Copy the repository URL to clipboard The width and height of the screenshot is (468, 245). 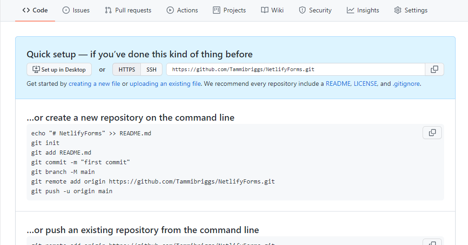(x=435, y=70)
